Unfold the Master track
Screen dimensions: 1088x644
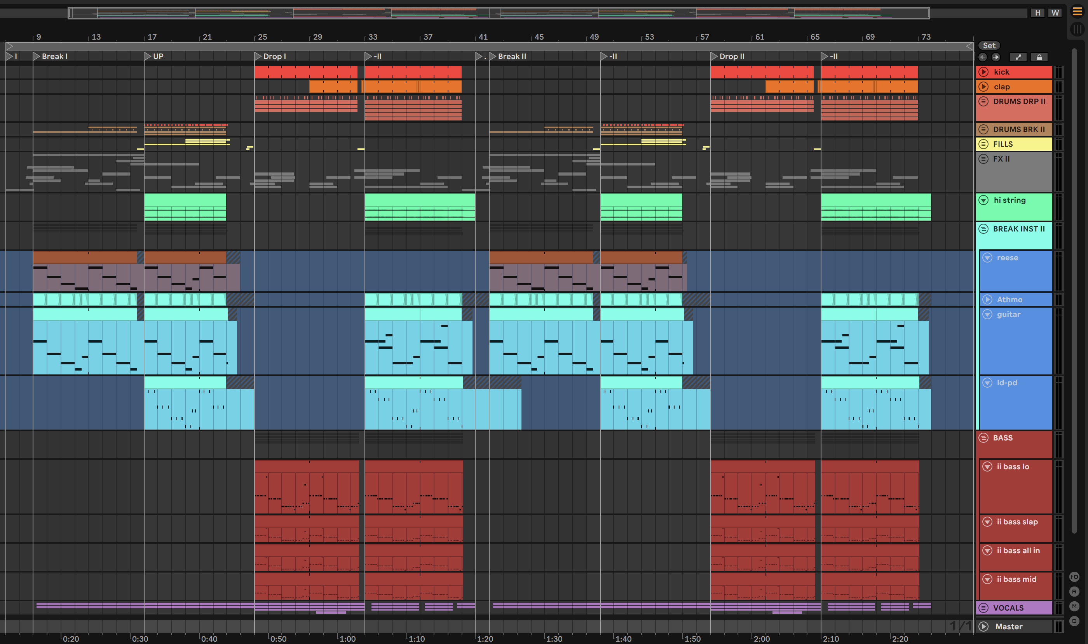click(984, 627)
